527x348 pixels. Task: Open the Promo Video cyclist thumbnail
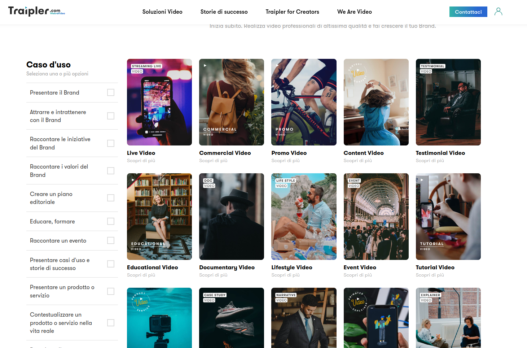304,102
